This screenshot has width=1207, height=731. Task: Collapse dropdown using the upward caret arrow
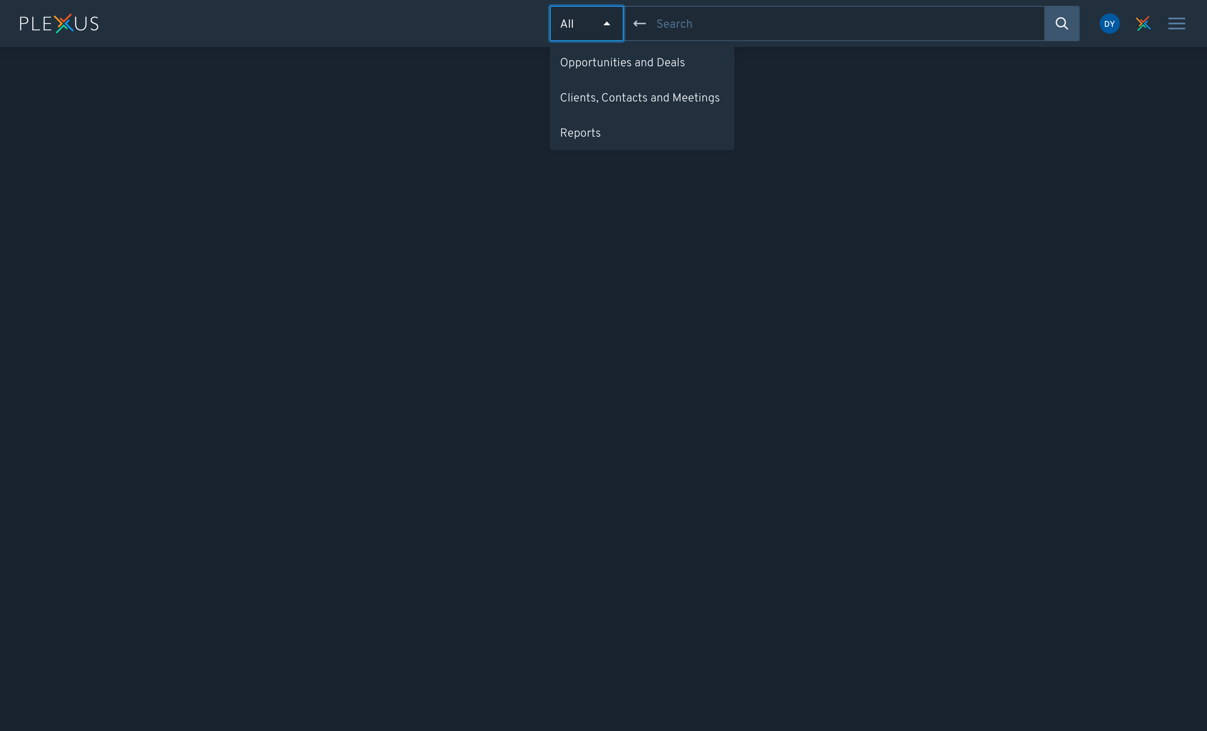606,24
